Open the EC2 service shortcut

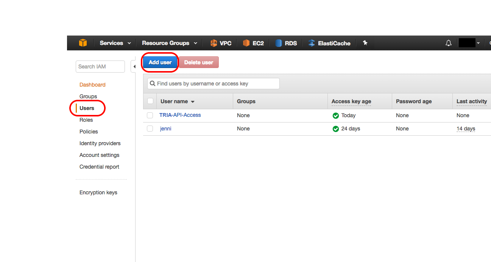pos(254,43)
